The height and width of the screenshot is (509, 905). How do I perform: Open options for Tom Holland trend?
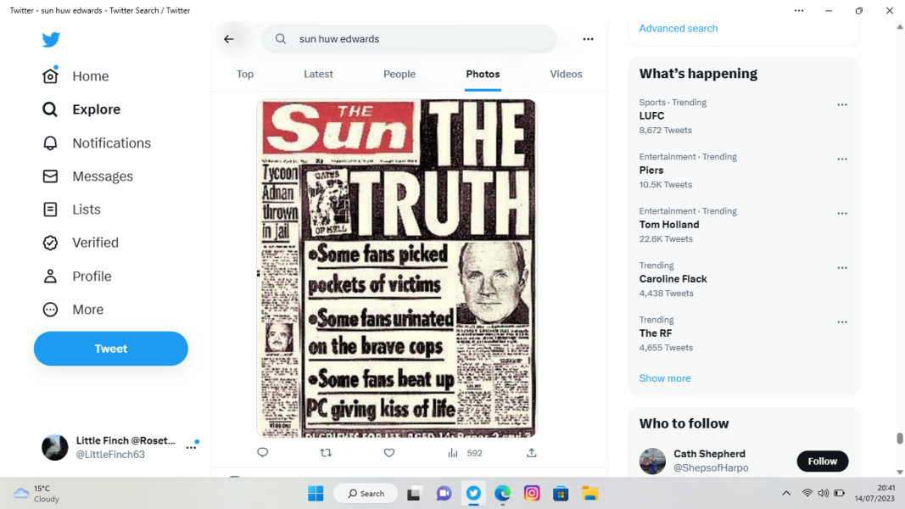tap(842, 213)
